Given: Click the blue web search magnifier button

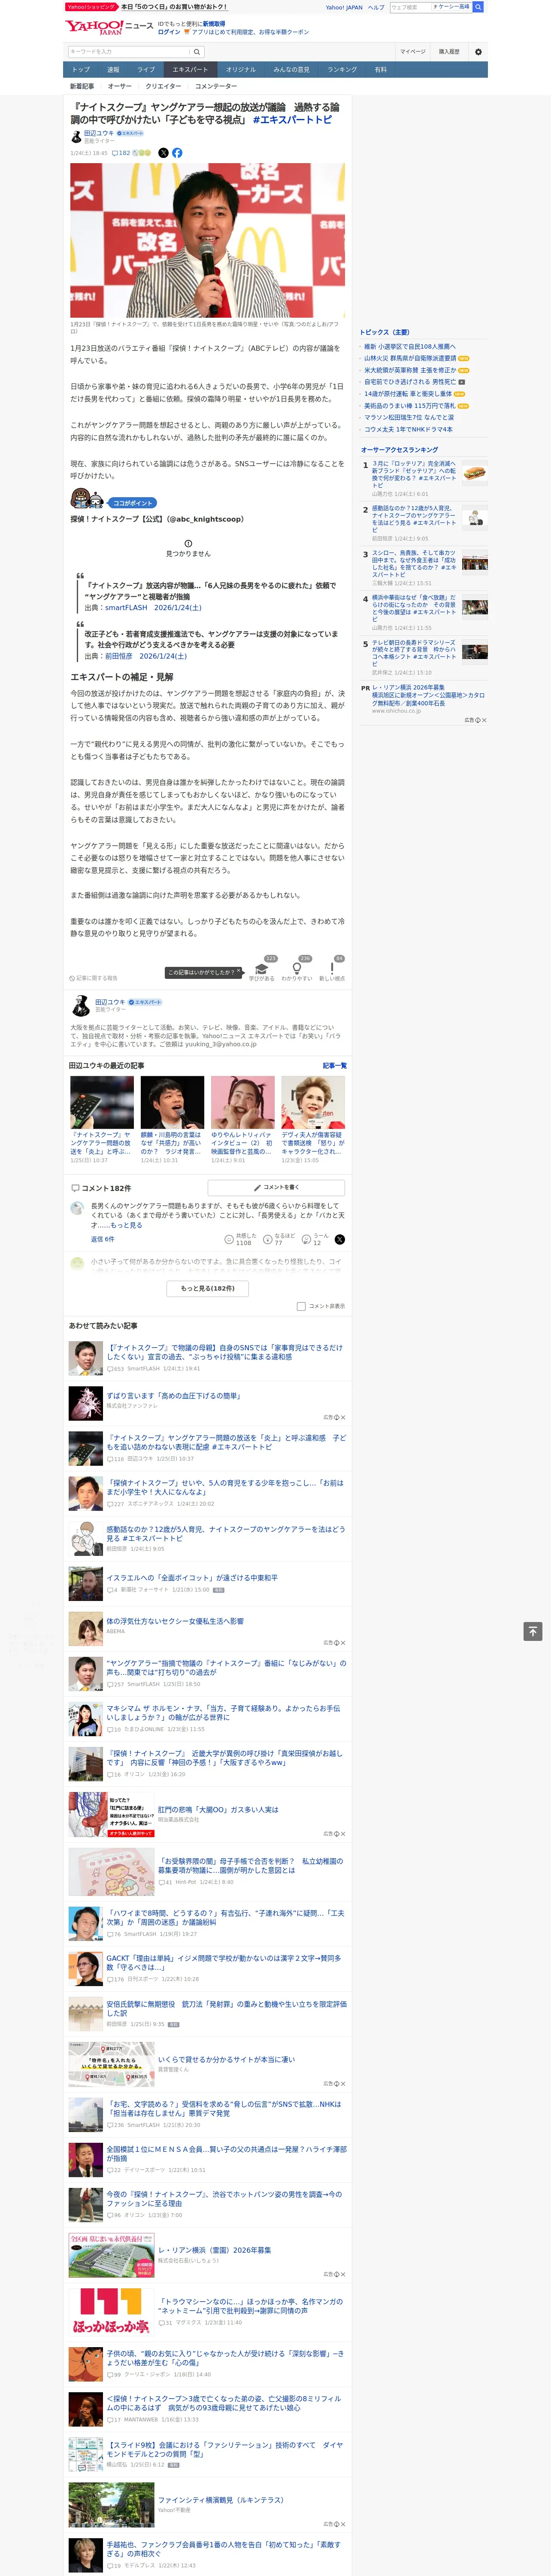Looking at the screenshot, I should tap(478, 7).
